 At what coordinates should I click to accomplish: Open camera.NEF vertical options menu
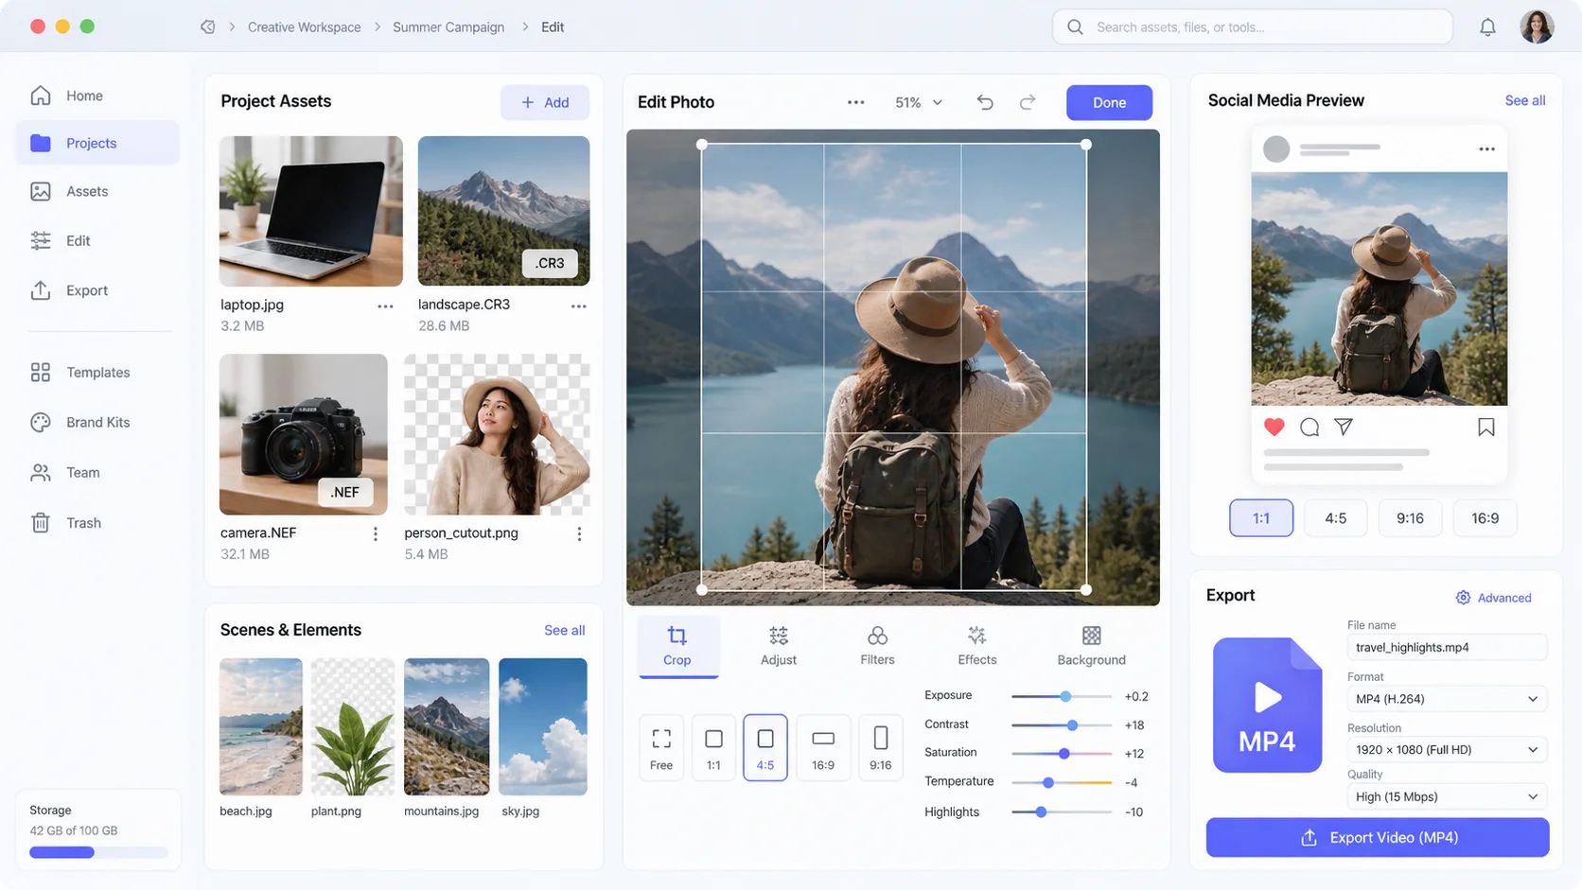(376, 534)
